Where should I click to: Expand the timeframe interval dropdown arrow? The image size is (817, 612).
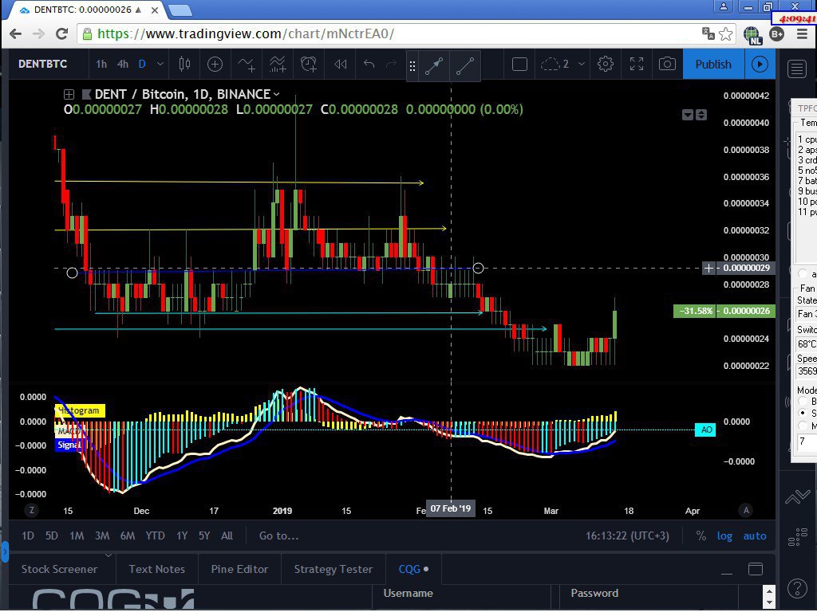[x=160, y=64]
